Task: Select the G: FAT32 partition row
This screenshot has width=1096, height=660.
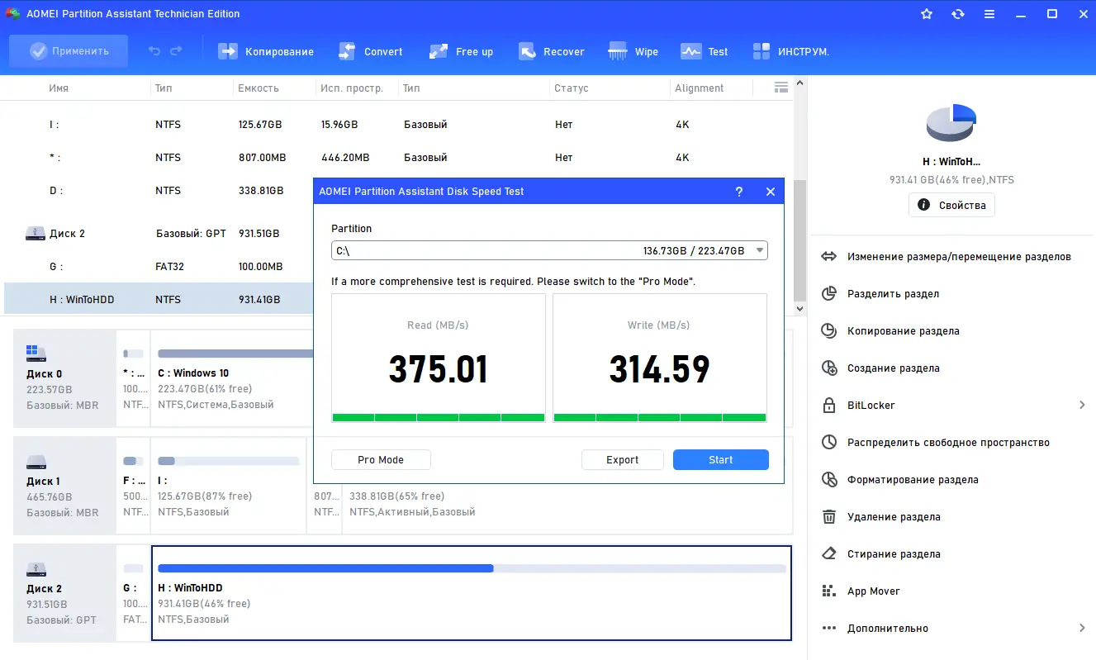Action: [x=159, y=267]
